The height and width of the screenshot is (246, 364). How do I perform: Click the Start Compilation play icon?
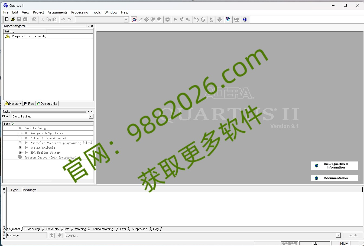coord(175,19)
